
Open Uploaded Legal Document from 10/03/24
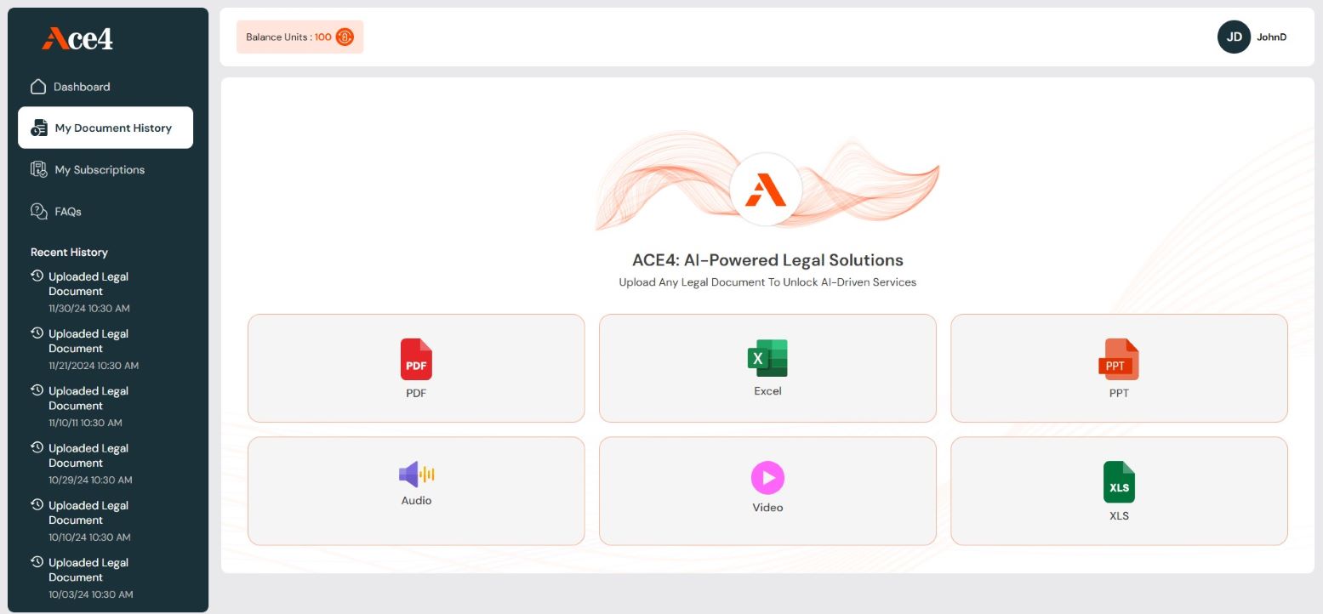(x=88, y=569)
